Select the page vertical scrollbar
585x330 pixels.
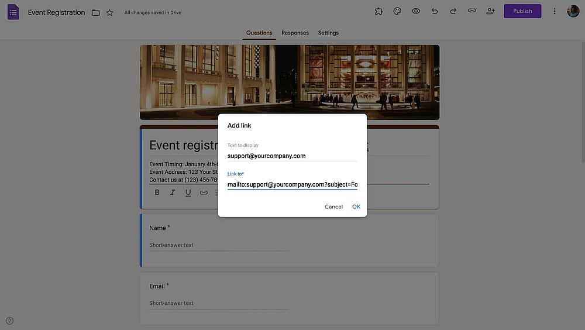click(x=583, y=102)
